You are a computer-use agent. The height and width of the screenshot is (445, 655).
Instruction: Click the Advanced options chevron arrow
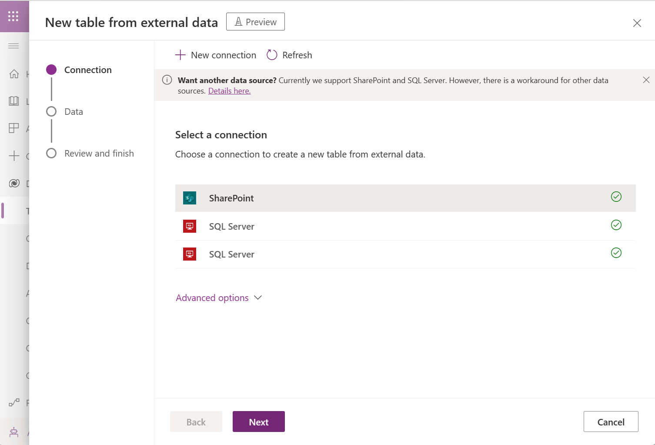pos(258,298)
